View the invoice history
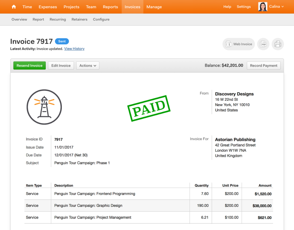Image resolution: width=294 pixels, height=230 pixels. [74, 49]
